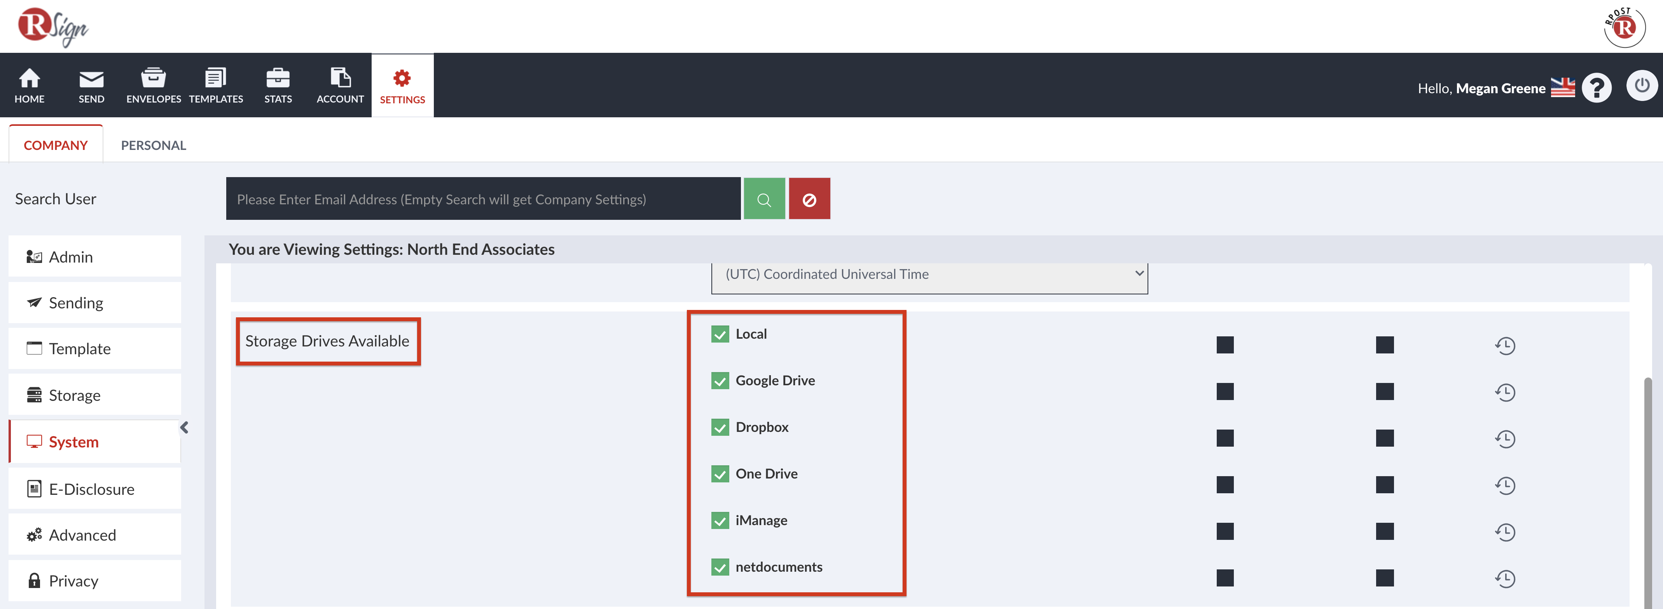
Task: Uncheck the Dropbox storage option
Action: pos(720,427)
